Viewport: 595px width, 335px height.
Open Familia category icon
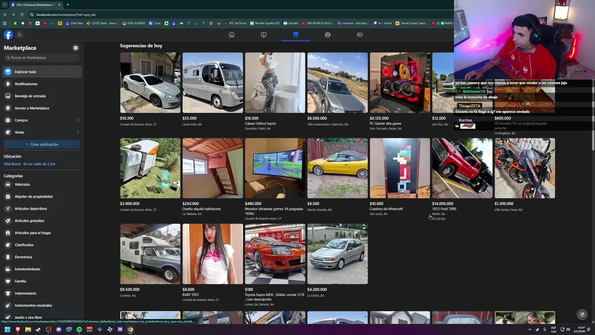8,281
